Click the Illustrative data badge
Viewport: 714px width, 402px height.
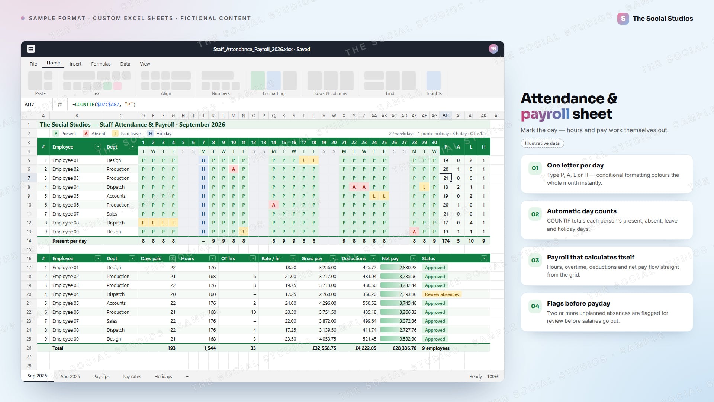pyautogui.click(x=542, y=143)
